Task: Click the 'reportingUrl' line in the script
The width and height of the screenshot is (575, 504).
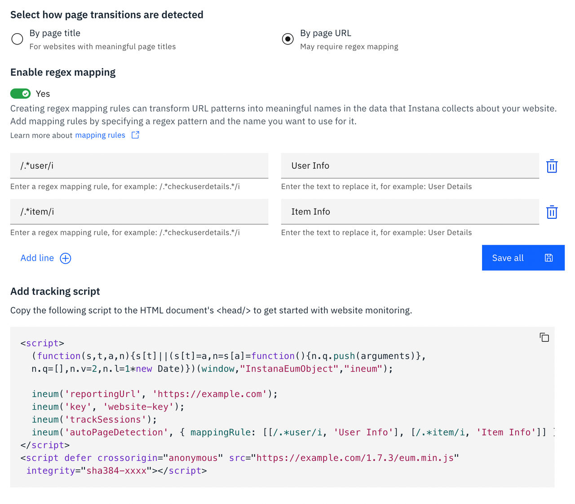Action: tap(155, 394)
